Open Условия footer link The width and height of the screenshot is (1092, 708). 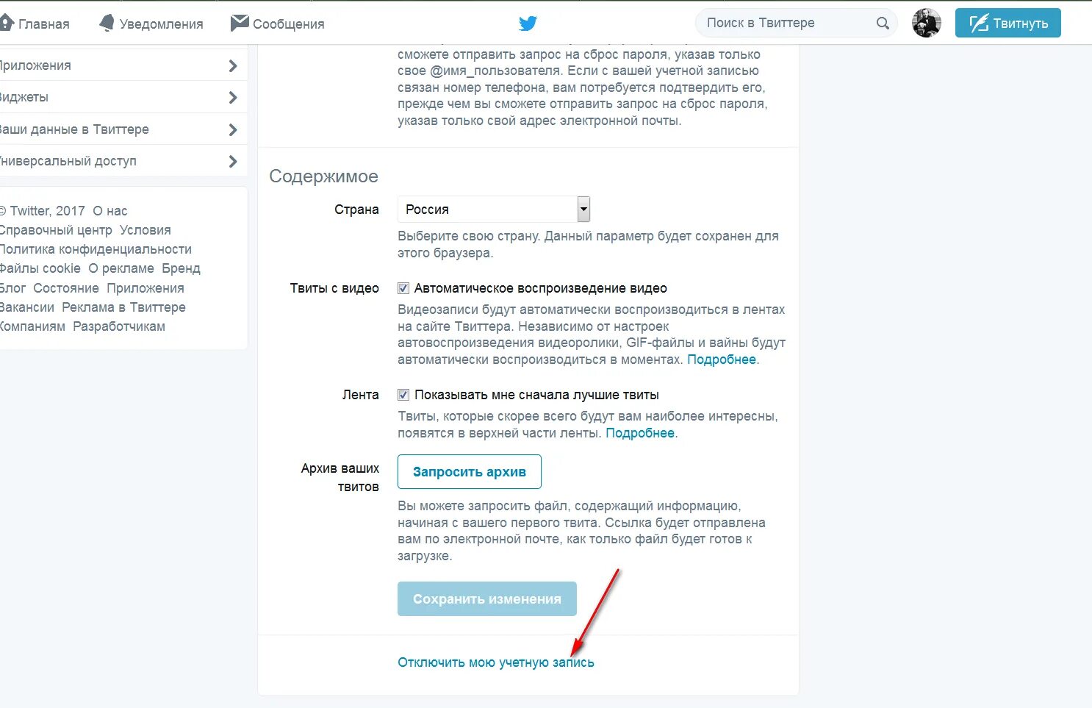tap(146, 230)
